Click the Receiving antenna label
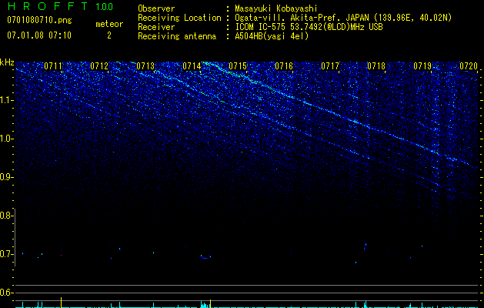This screenshot has height=308, width=484. pos(177,36)
